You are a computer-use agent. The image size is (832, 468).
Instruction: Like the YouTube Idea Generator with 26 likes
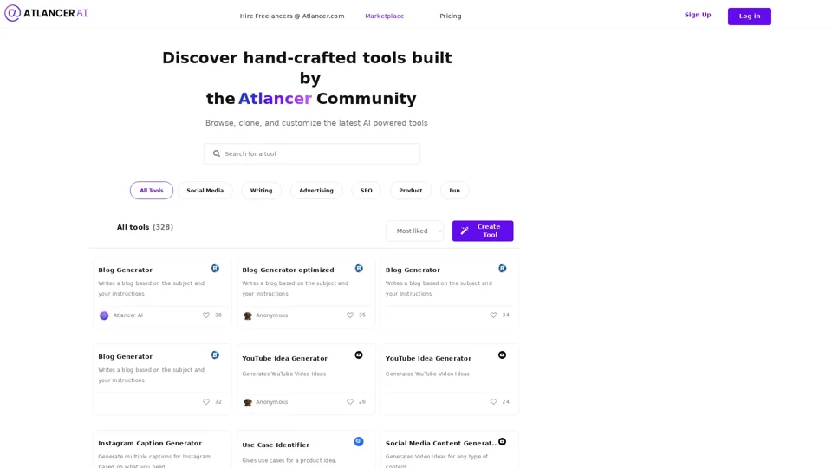coord(349,401)
